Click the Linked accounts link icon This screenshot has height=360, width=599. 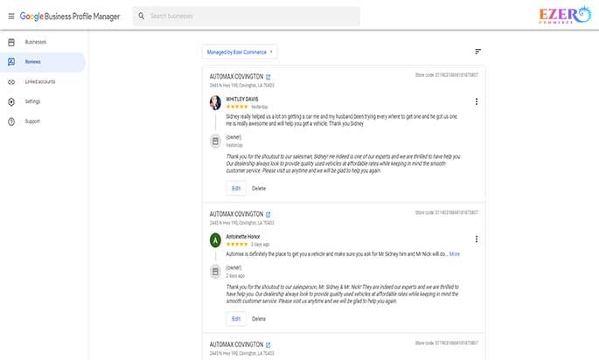pyautogui.click(x=11, y=82)
